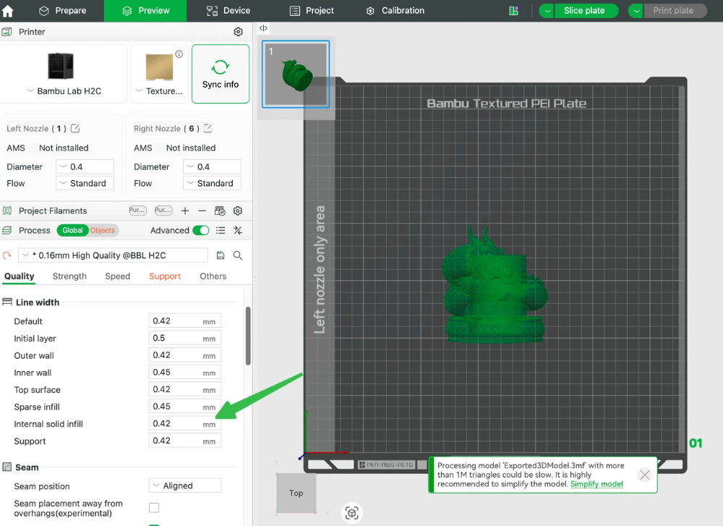
Task: Open the Textured plate type dropdown
Action: click(x=160, y=91)
